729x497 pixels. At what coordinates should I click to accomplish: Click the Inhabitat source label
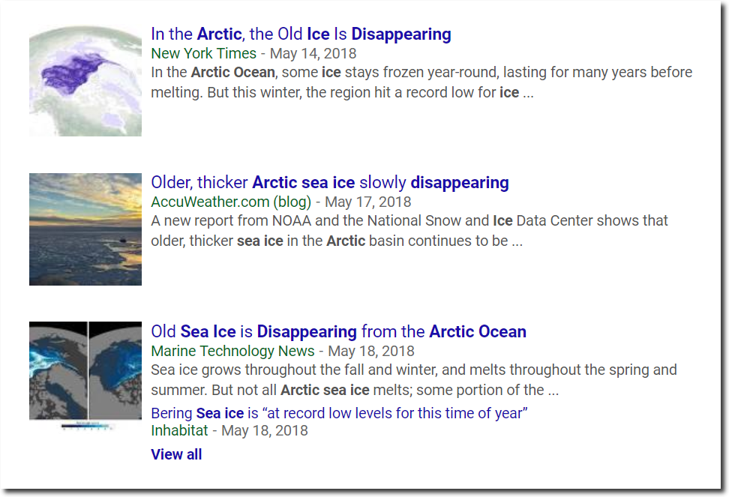[x=179, y=430]
